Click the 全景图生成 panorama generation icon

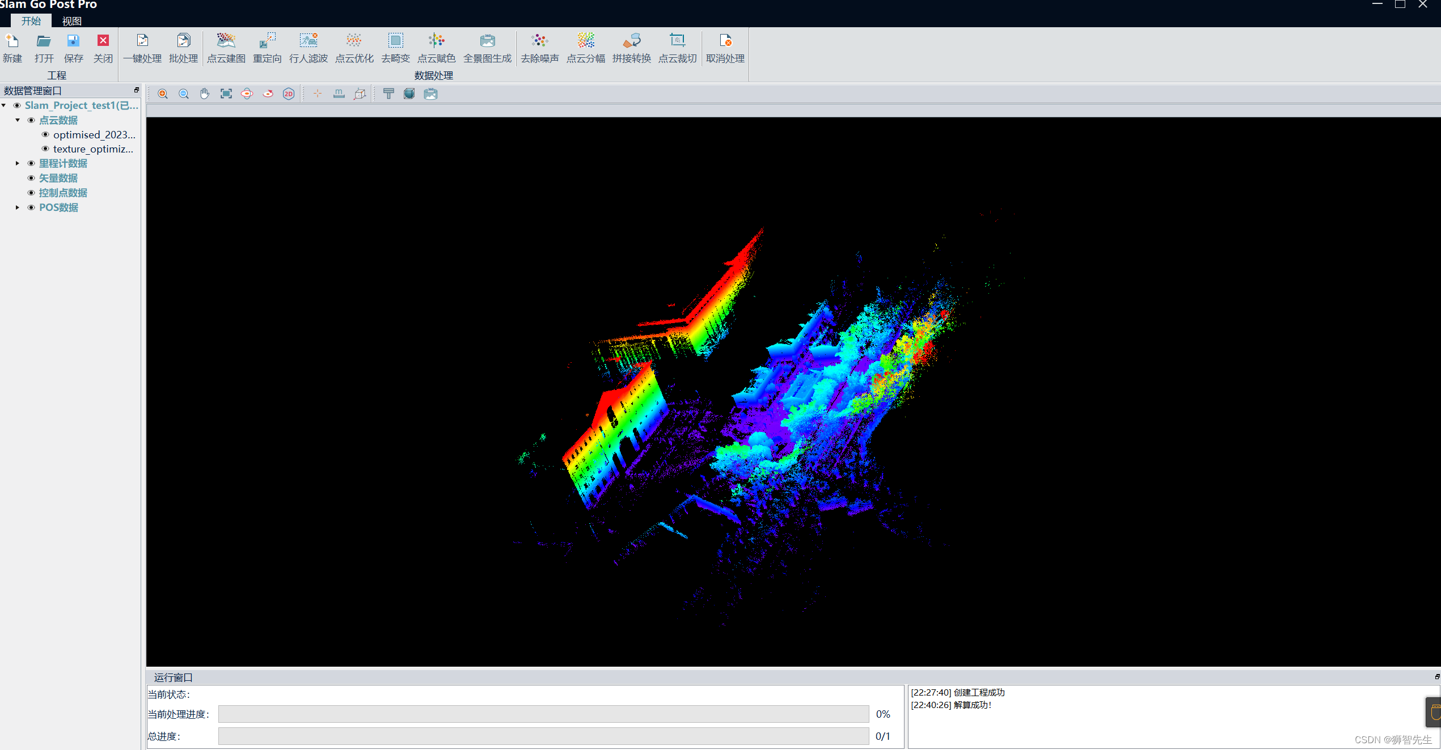[487, 41]
